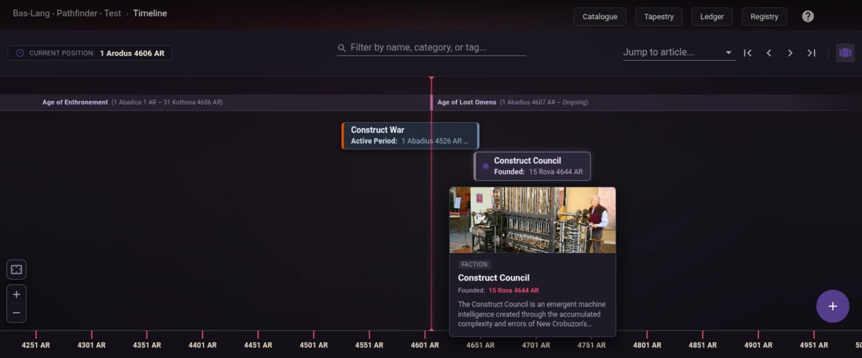Click the 4251 AR axis label

pyautogui.click(x=36, y=345)
